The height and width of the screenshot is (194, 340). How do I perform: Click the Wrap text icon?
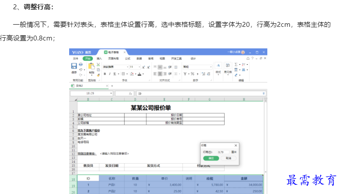[x=176, y=67]
